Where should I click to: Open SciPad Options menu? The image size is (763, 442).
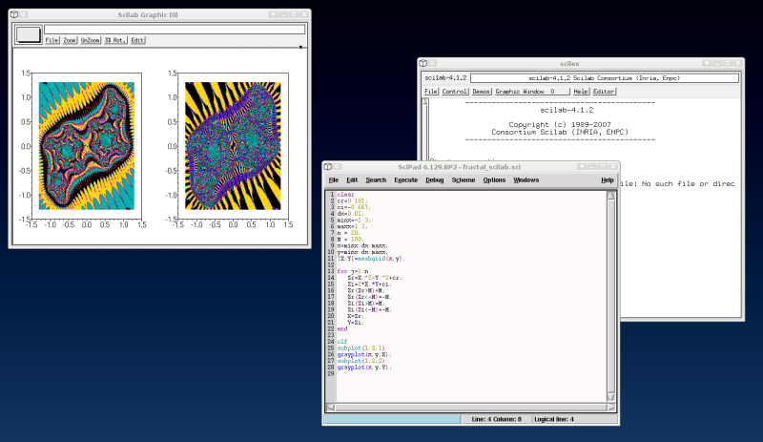494,179
